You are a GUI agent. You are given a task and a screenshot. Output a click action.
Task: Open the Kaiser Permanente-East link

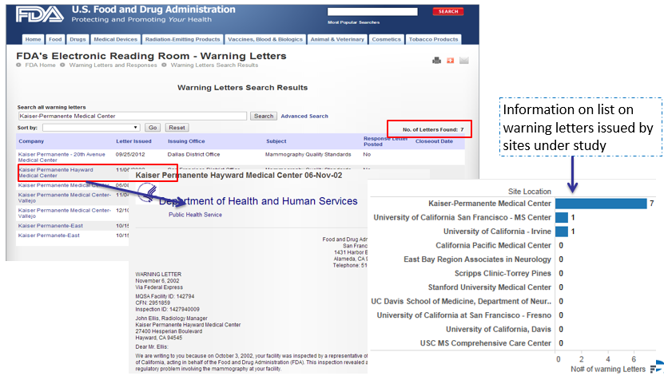(50, 226)
